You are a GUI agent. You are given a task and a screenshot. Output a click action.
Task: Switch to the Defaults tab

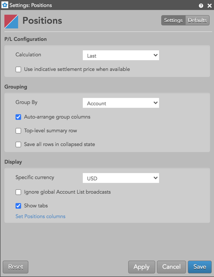(x=197, y=20)
